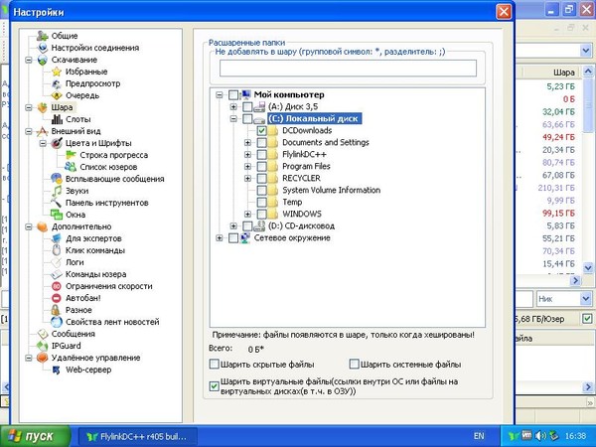Select the System Volume Information folder
Viewport: 596px width, 447px height.
pyautogui.click(x=331, y=190)
